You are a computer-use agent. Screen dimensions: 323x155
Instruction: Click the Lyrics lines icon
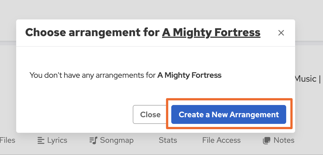click(x=41, y=141)
